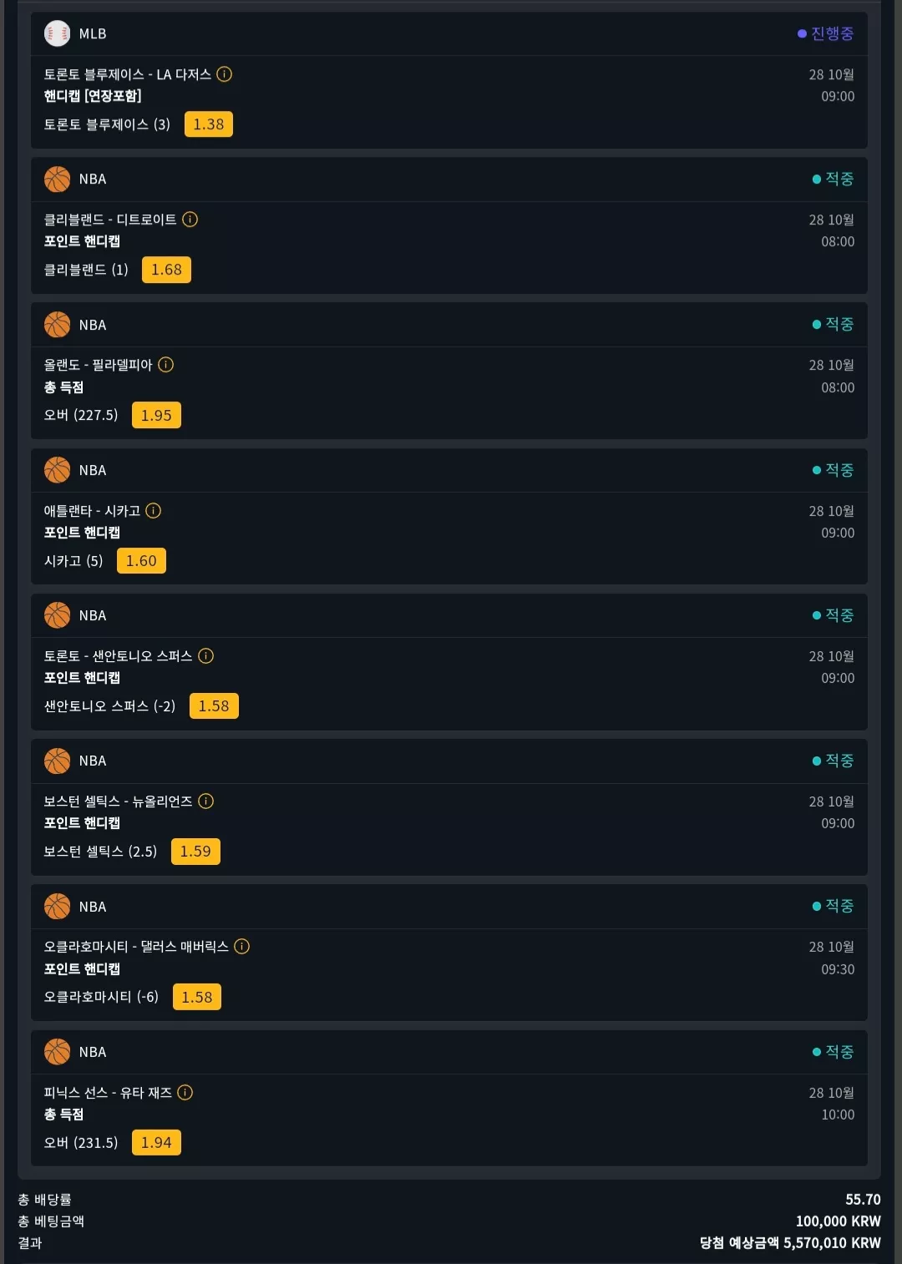Show info for 오클라호마시티 - 댈러스 매버릭스
Viewport: 902px width, 1264px height.
pyautogui.click(x=242, y=947)
